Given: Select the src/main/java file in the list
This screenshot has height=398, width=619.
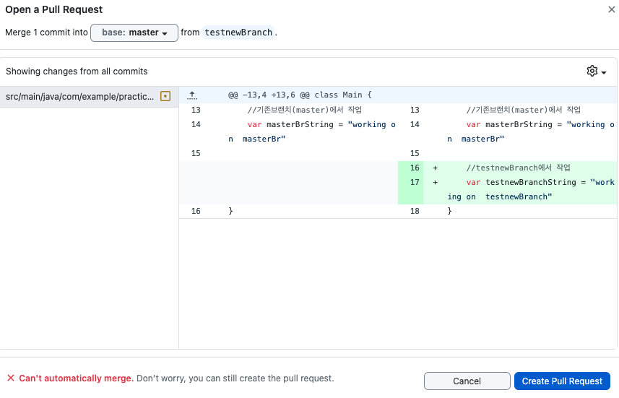Looking at the screenshot, I should 80,95.
